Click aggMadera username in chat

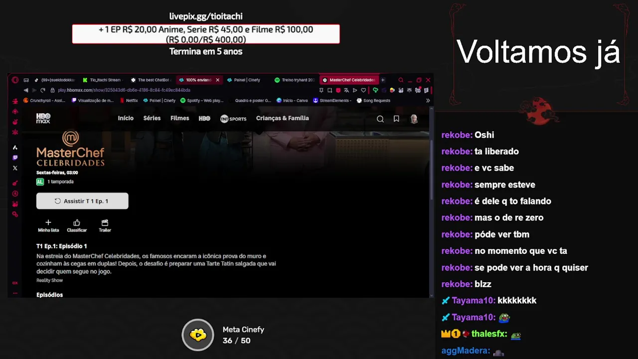point(466,351)
